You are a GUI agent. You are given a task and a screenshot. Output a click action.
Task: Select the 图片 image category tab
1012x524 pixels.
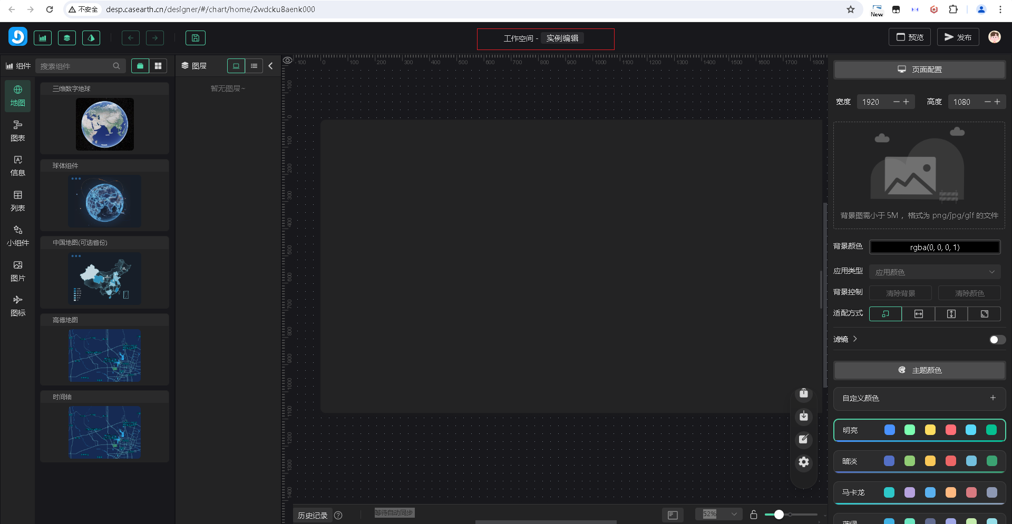pos(18,271)
